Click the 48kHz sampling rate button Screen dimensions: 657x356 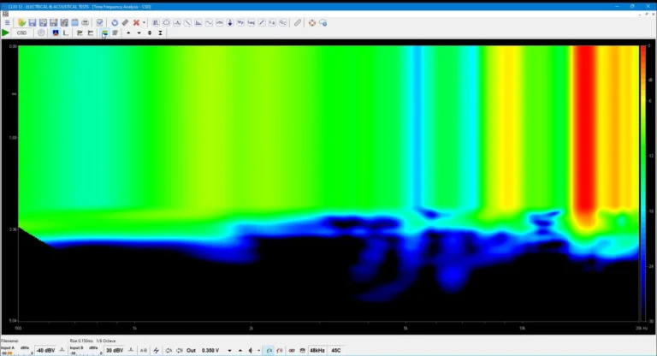tap(317, 350)
